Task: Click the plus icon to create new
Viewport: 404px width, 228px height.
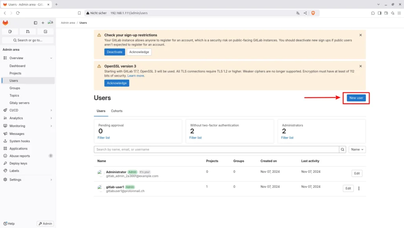Action: coord(43,23)
